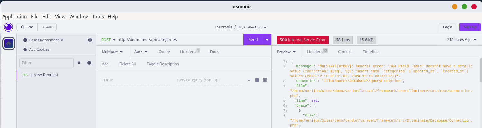The height and width of the screenshot is (128, 482).
Task: Collapse the trace array in response
Action: tap(286, 106)
